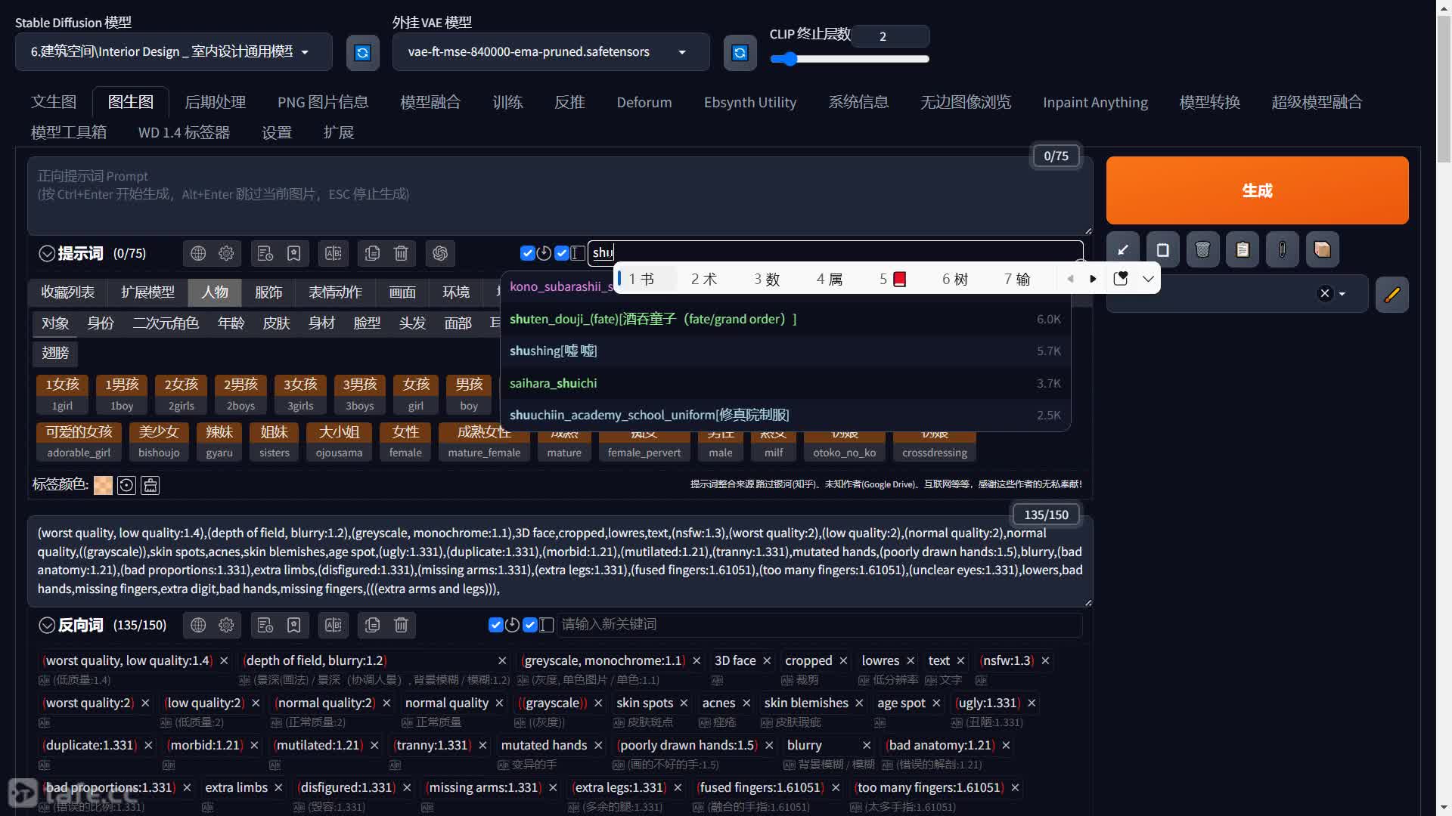Refresh the external VAE model list
Image resolution: width=1452 pixels, height=816 pixels.
[x=740, y=52]
